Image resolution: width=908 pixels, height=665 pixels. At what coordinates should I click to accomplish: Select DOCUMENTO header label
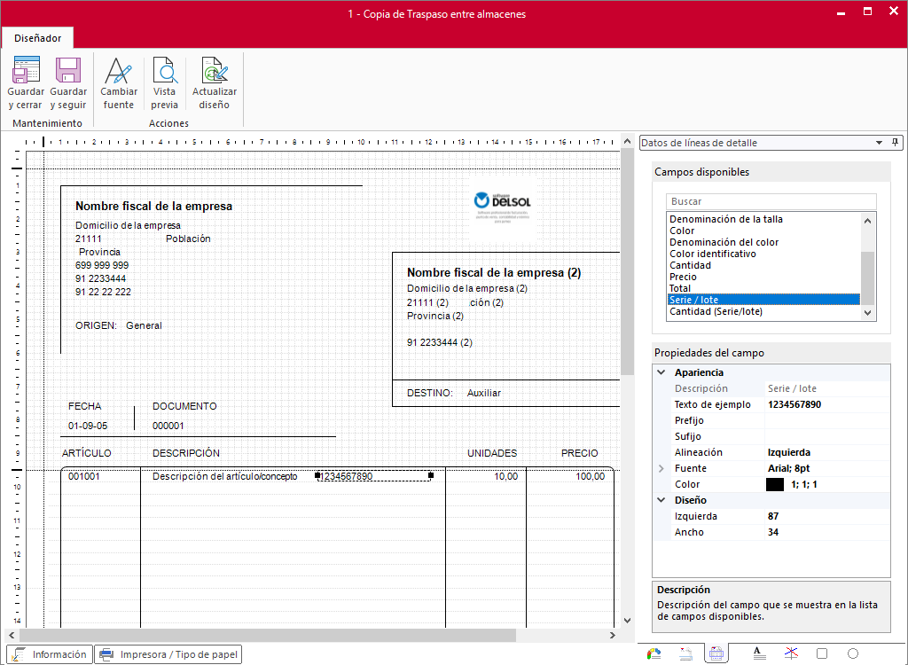tap(184, 406)
